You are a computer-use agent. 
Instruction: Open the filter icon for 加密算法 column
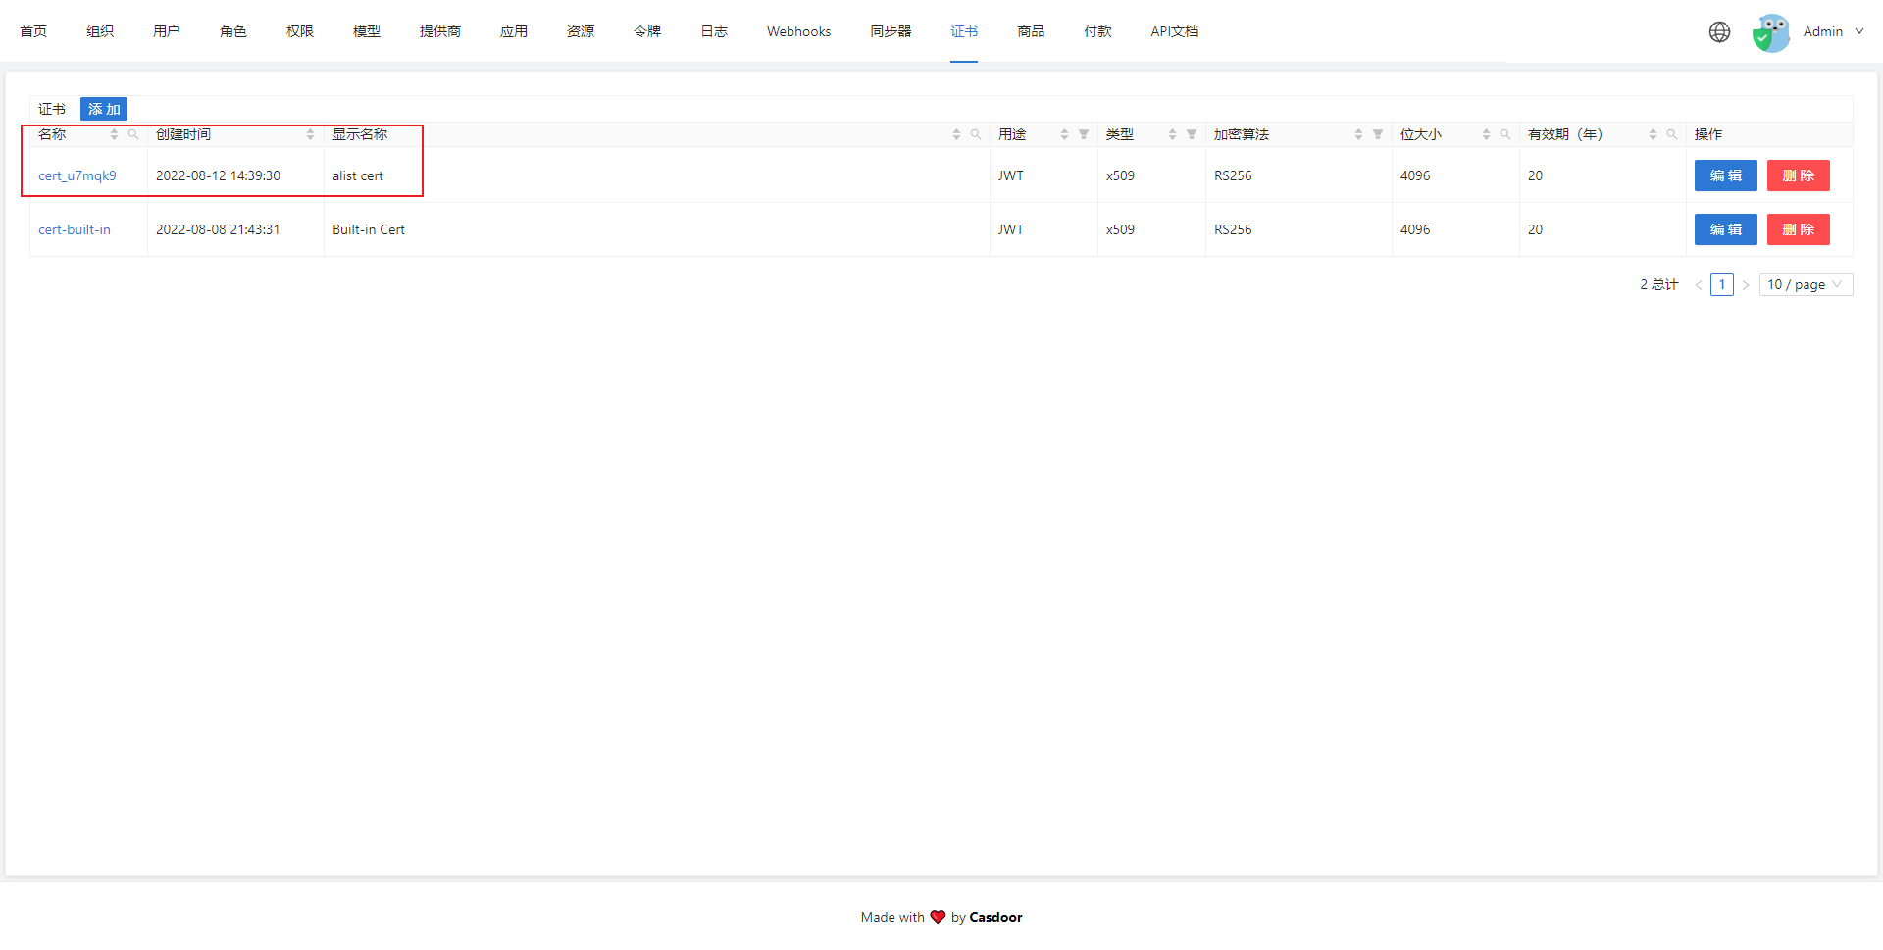click(1378, 134)
